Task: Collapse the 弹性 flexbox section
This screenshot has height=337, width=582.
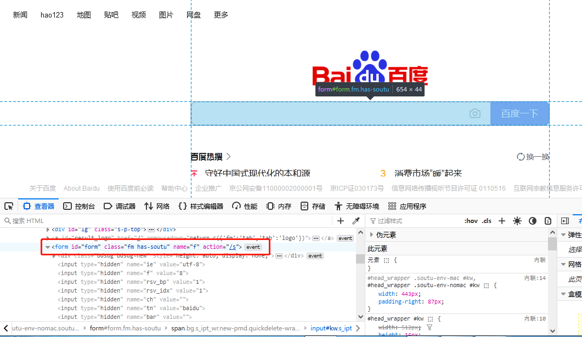Action: 563,235
